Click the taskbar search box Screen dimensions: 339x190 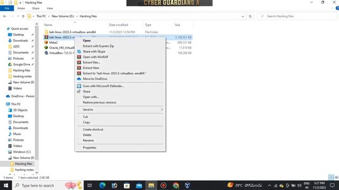(x=48, y=185)
